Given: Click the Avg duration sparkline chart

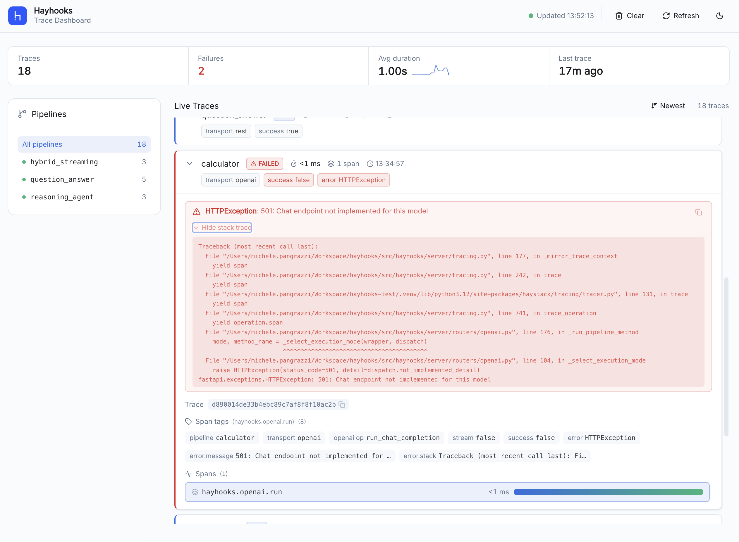Looking at the screenshot, I should (x=431, y=70).
